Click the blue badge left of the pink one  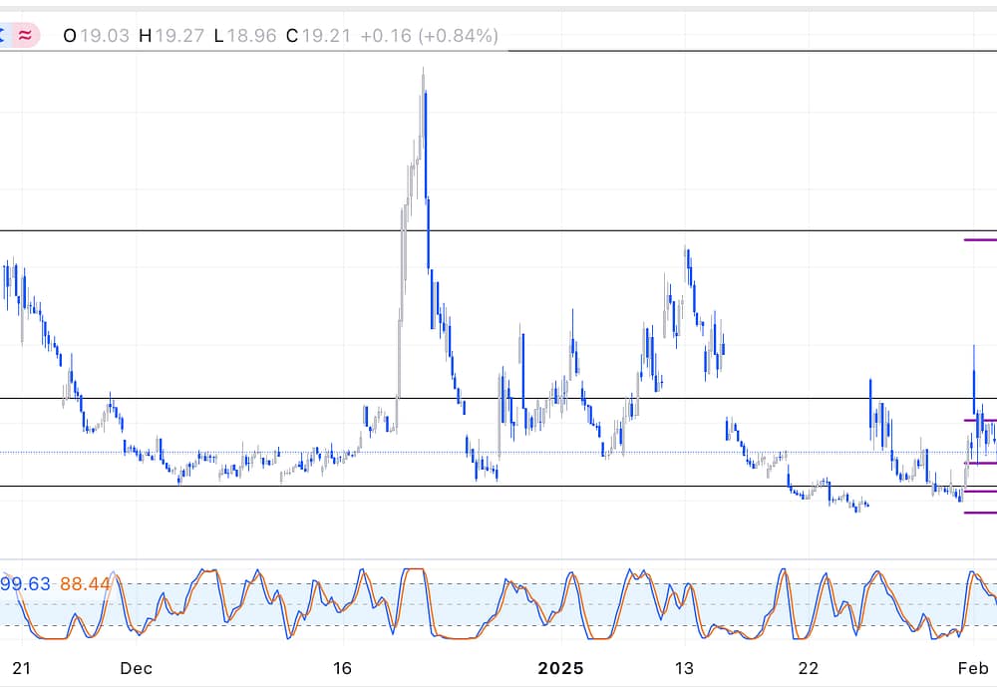3,36
